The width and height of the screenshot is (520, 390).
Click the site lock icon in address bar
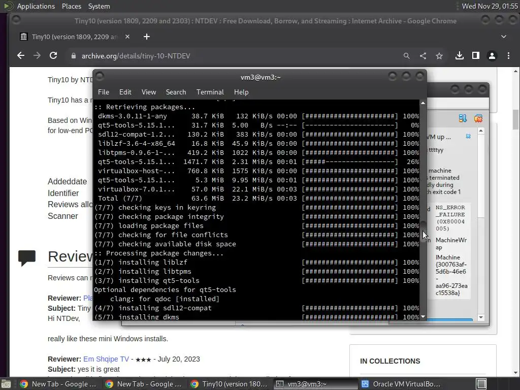74,56
